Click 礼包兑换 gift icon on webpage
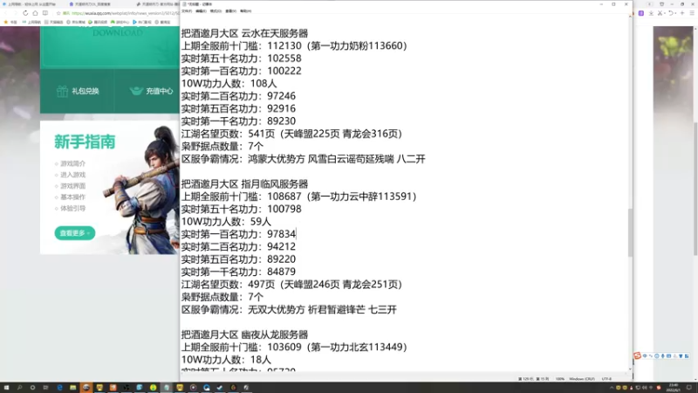 pos(62,91)
